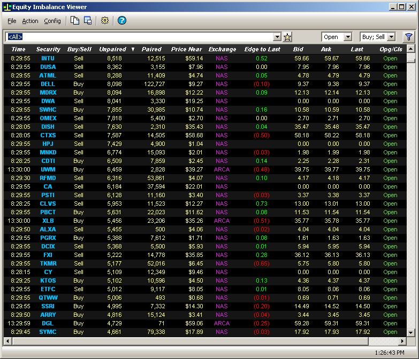Viewport: 419px width, 359px height.
Task: Sort by the Unpaired column header
Action: click(112, 49)
